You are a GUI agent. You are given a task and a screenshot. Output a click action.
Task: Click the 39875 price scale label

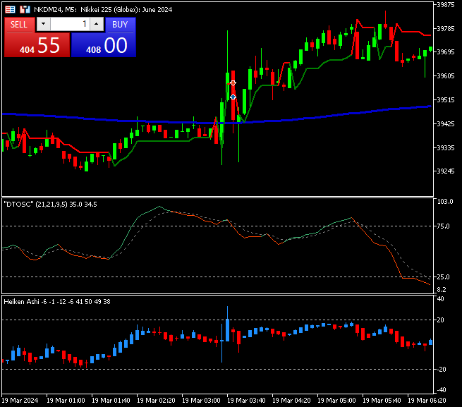click(446, 5)
